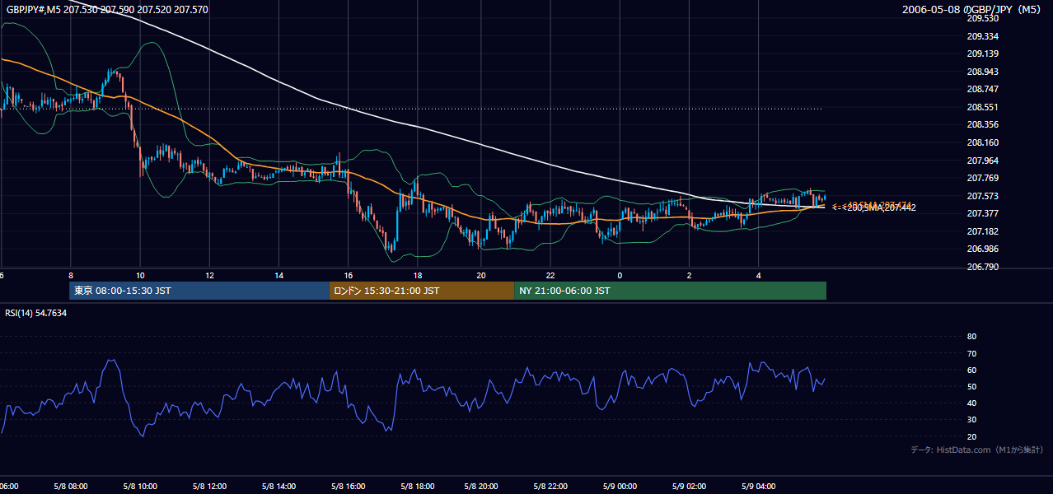Click price axis label 207.964
1053x494 pixels.
point(982,161)
